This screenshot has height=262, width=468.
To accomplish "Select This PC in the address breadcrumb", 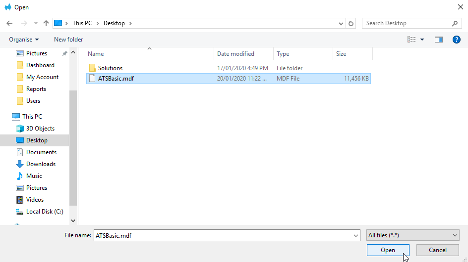I will click(82, 23).
